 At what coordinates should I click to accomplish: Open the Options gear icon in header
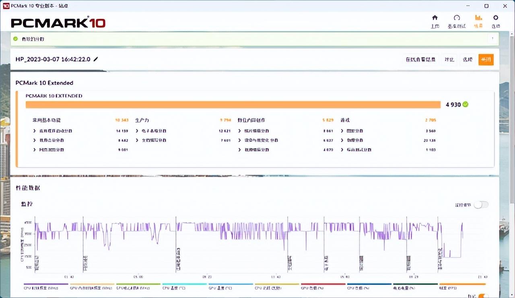pos(496,18)
